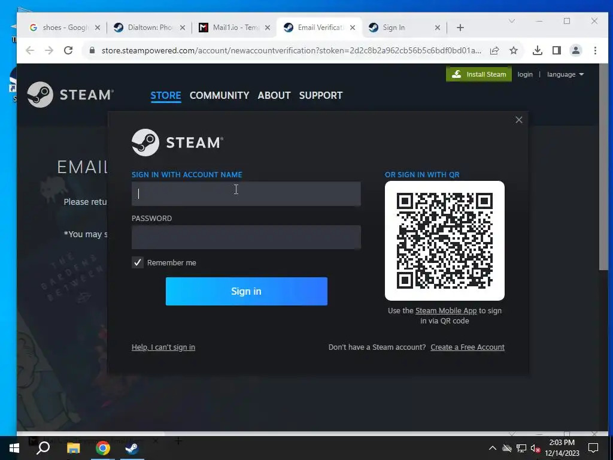Click Steam logo inside sign-in dialog
613x460 pixels.
coord(177,143)
